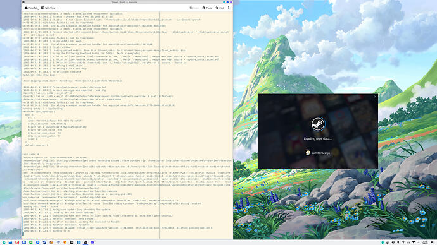Show hidden system tray icons arrow
This screenshot has height=245, width=437.
[x=419, y=242]
